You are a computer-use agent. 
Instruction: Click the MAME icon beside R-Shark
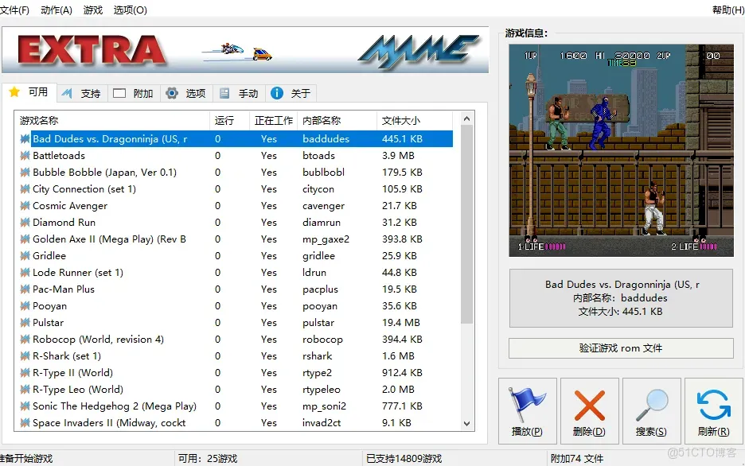pyautogui.click(x=25, y=356)
